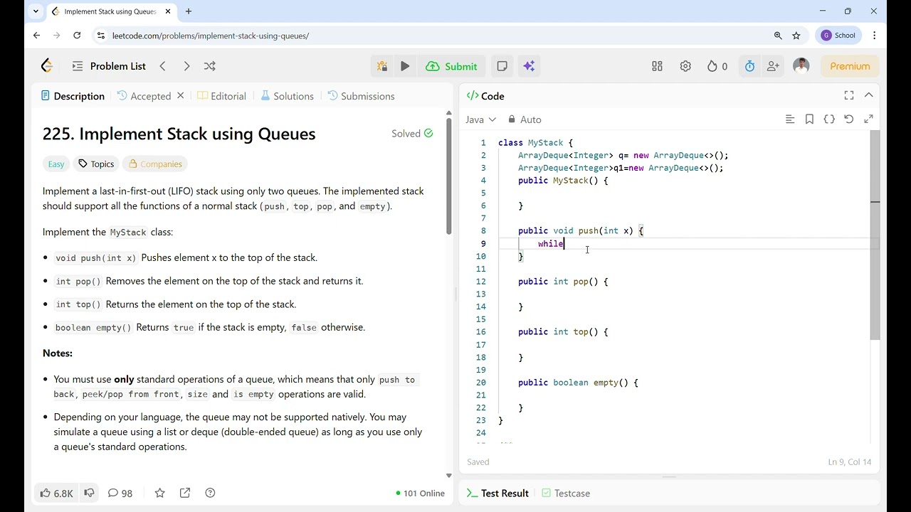911x512 pixels.
Task: Like the problem thumbs up 6.8K
Action: 56,493
